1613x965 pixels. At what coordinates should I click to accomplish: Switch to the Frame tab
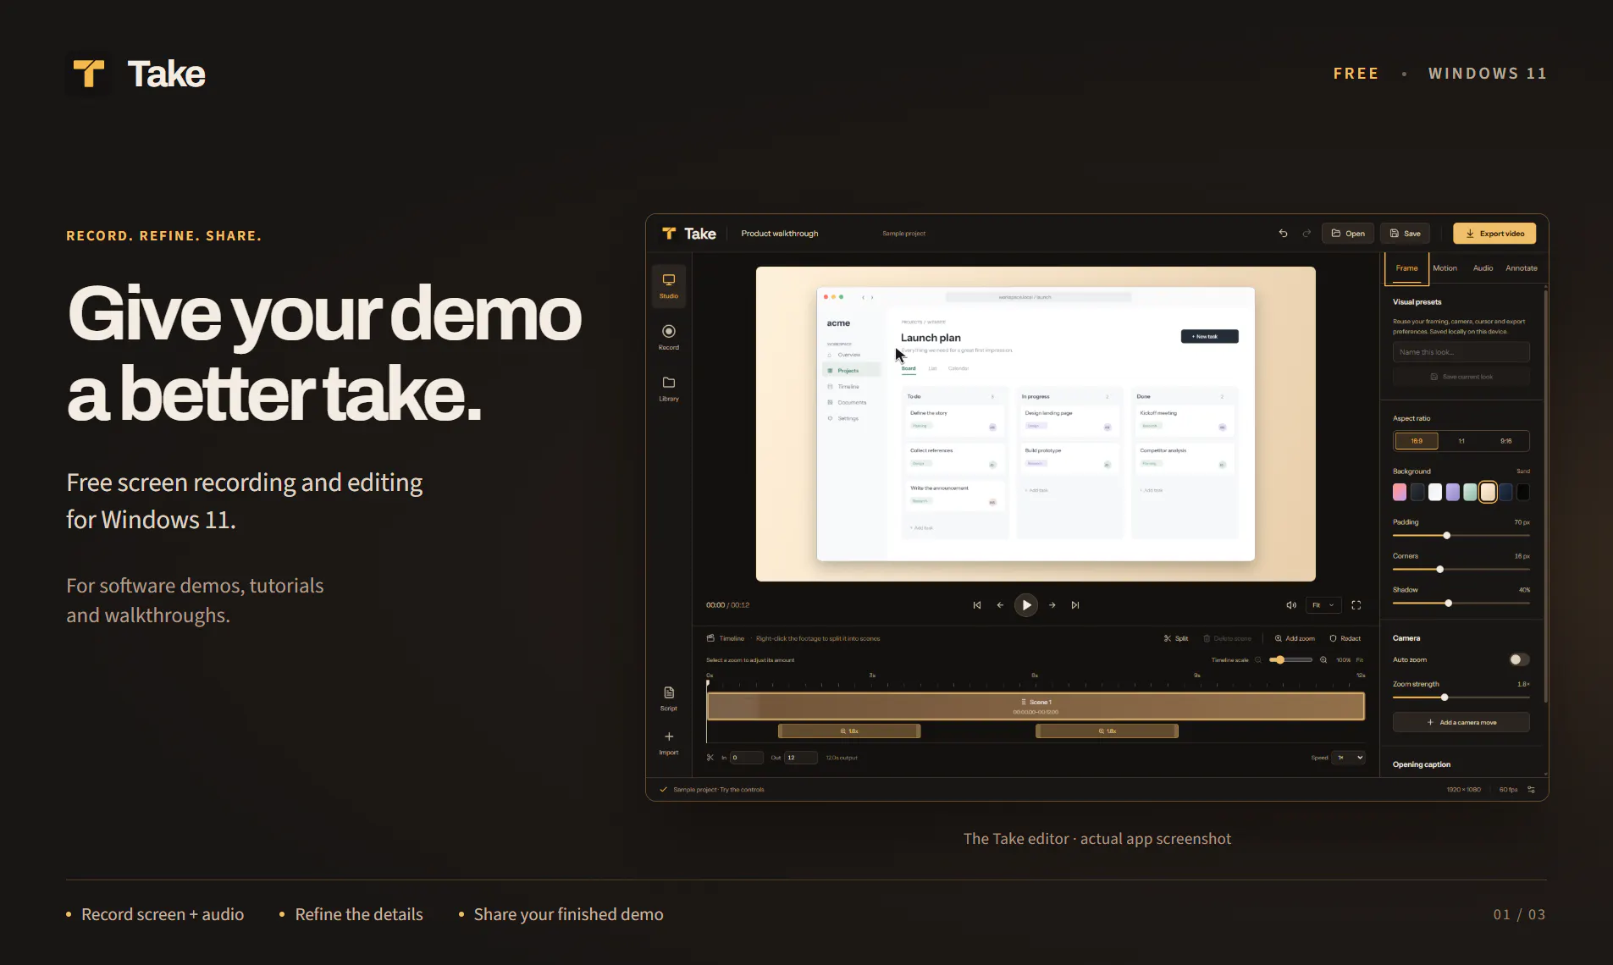(1406, 268)
